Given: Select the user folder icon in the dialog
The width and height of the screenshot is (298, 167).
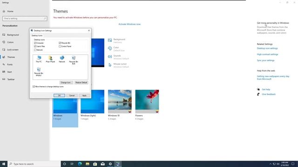Looking at the screenshot, I should pos(50,59).
